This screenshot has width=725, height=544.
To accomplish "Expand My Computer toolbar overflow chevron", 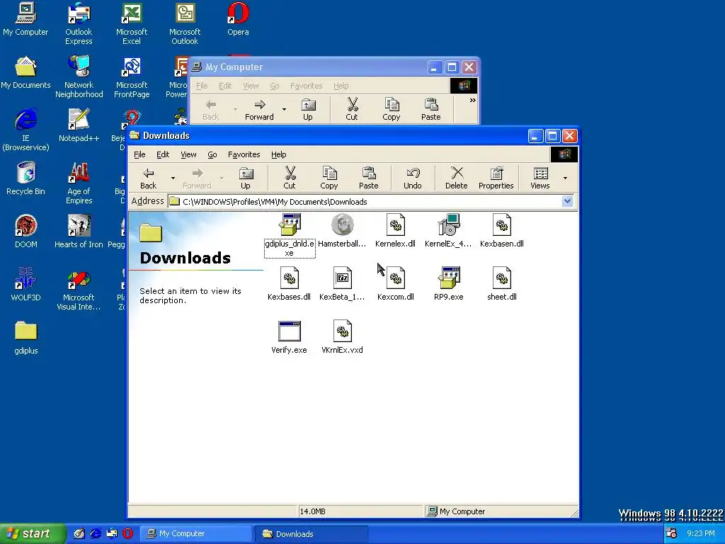I will coord(472,101).
